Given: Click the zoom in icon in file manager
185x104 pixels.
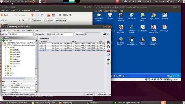Looking at the screenshot, I should point(71,15).
